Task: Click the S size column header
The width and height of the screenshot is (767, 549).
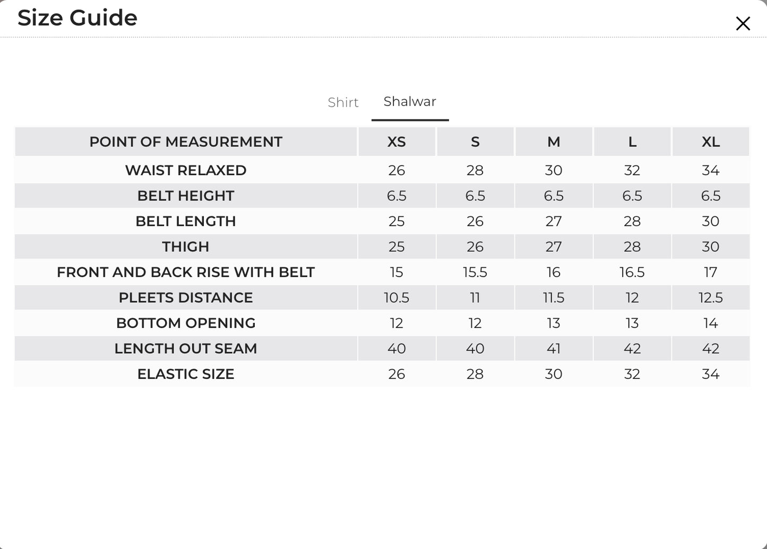Action: click(475, 142)
